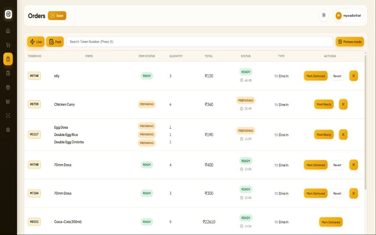Mark Coca-Cola order #8552 as delivered
The image size is (376, 235).
pyautogui.click(x=331, y=222)
